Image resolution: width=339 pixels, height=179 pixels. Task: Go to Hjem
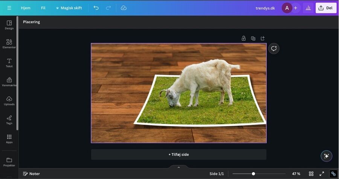tap(26, 8)
